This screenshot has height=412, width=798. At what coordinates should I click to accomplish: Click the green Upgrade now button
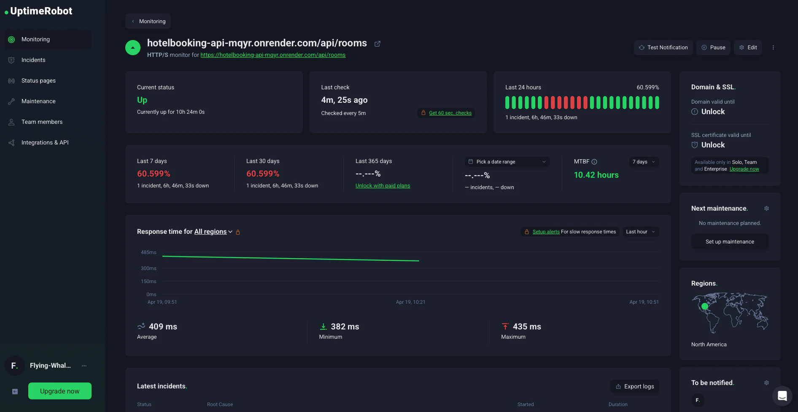pyautogui.click(x=60, y=391)
